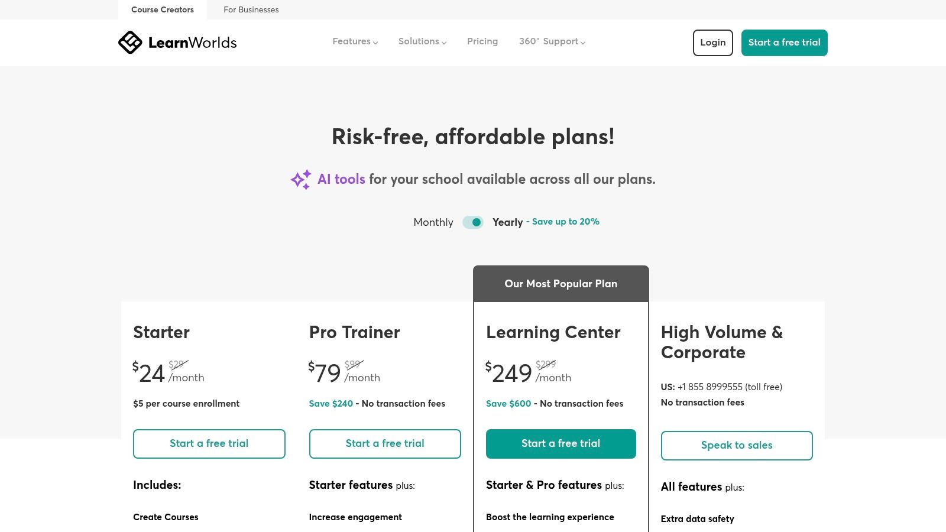
Task: Click the toll-free phone number link
Action: pyautogui.click(x=709, y=387)
